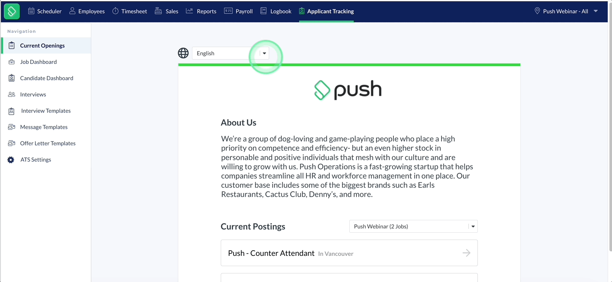Go to the Timesheet section
The width and height of the screenshot is (612, 282).
pyautogui.click(x=129, y=11)
